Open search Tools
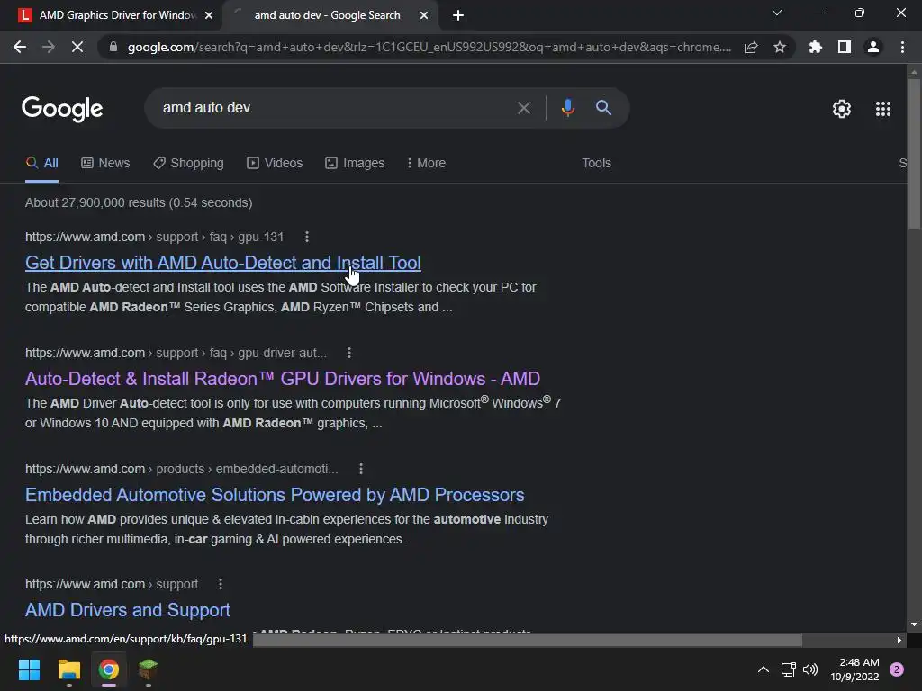Viewport: 922px width, 691px height. tap(596, 164)
